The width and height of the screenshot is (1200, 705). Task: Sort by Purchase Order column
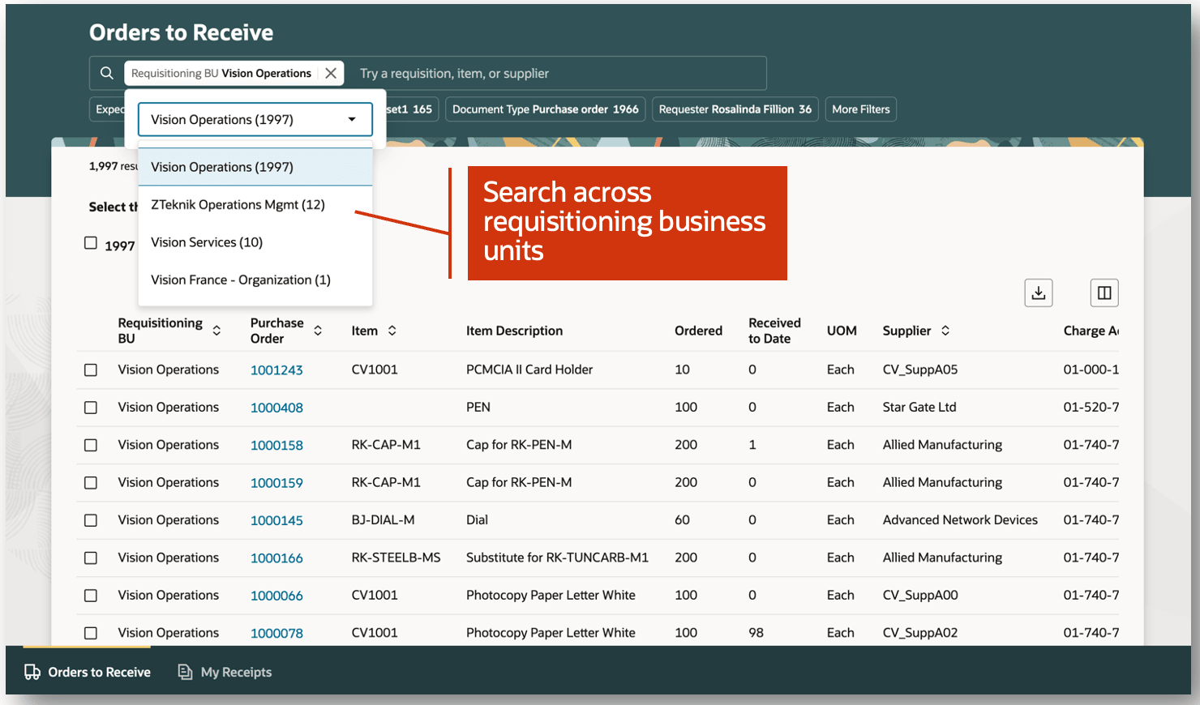point(318,331)
